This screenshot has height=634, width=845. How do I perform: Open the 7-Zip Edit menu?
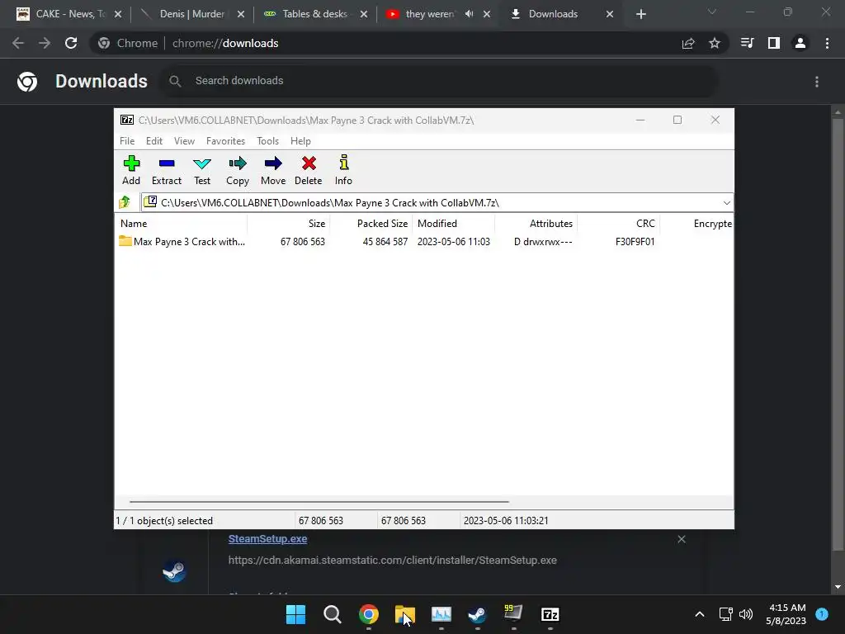(x=154, y=140)
